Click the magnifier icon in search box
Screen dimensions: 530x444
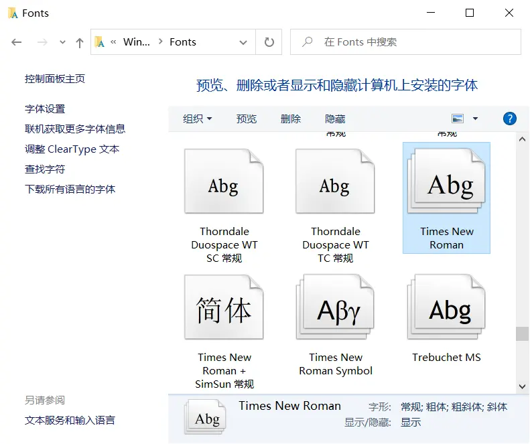[x=307, y=42]
